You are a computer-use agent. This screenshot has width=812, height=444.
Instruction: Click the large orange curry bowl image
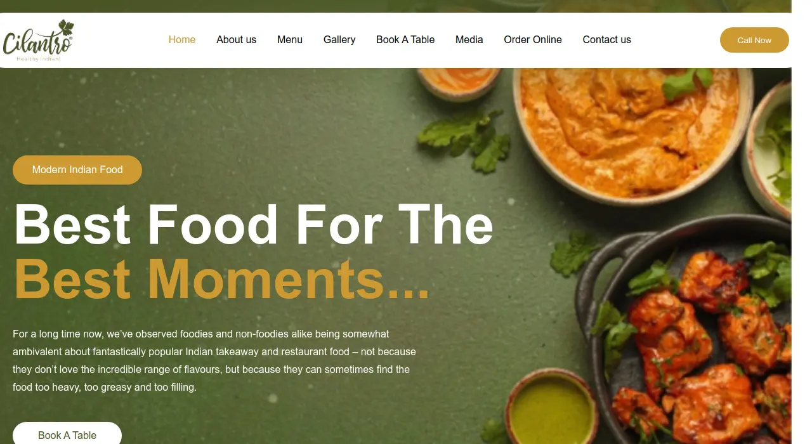[x=632, y=127]
